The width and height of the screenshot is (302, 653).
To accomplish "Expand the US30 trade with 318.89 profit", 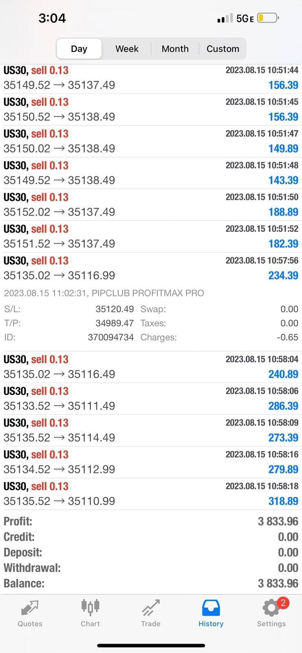I will [x=151, y=494].
